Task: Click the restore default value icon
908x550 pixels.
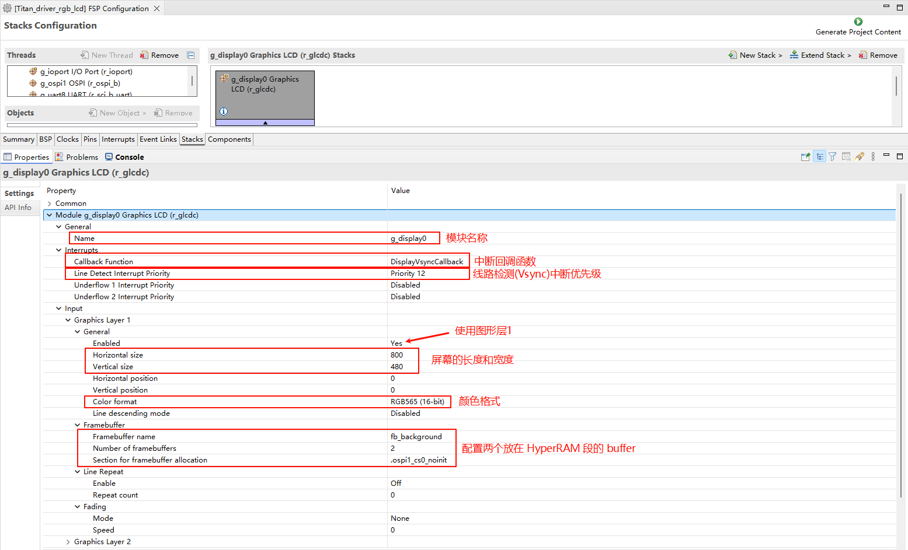Action: 846,157
